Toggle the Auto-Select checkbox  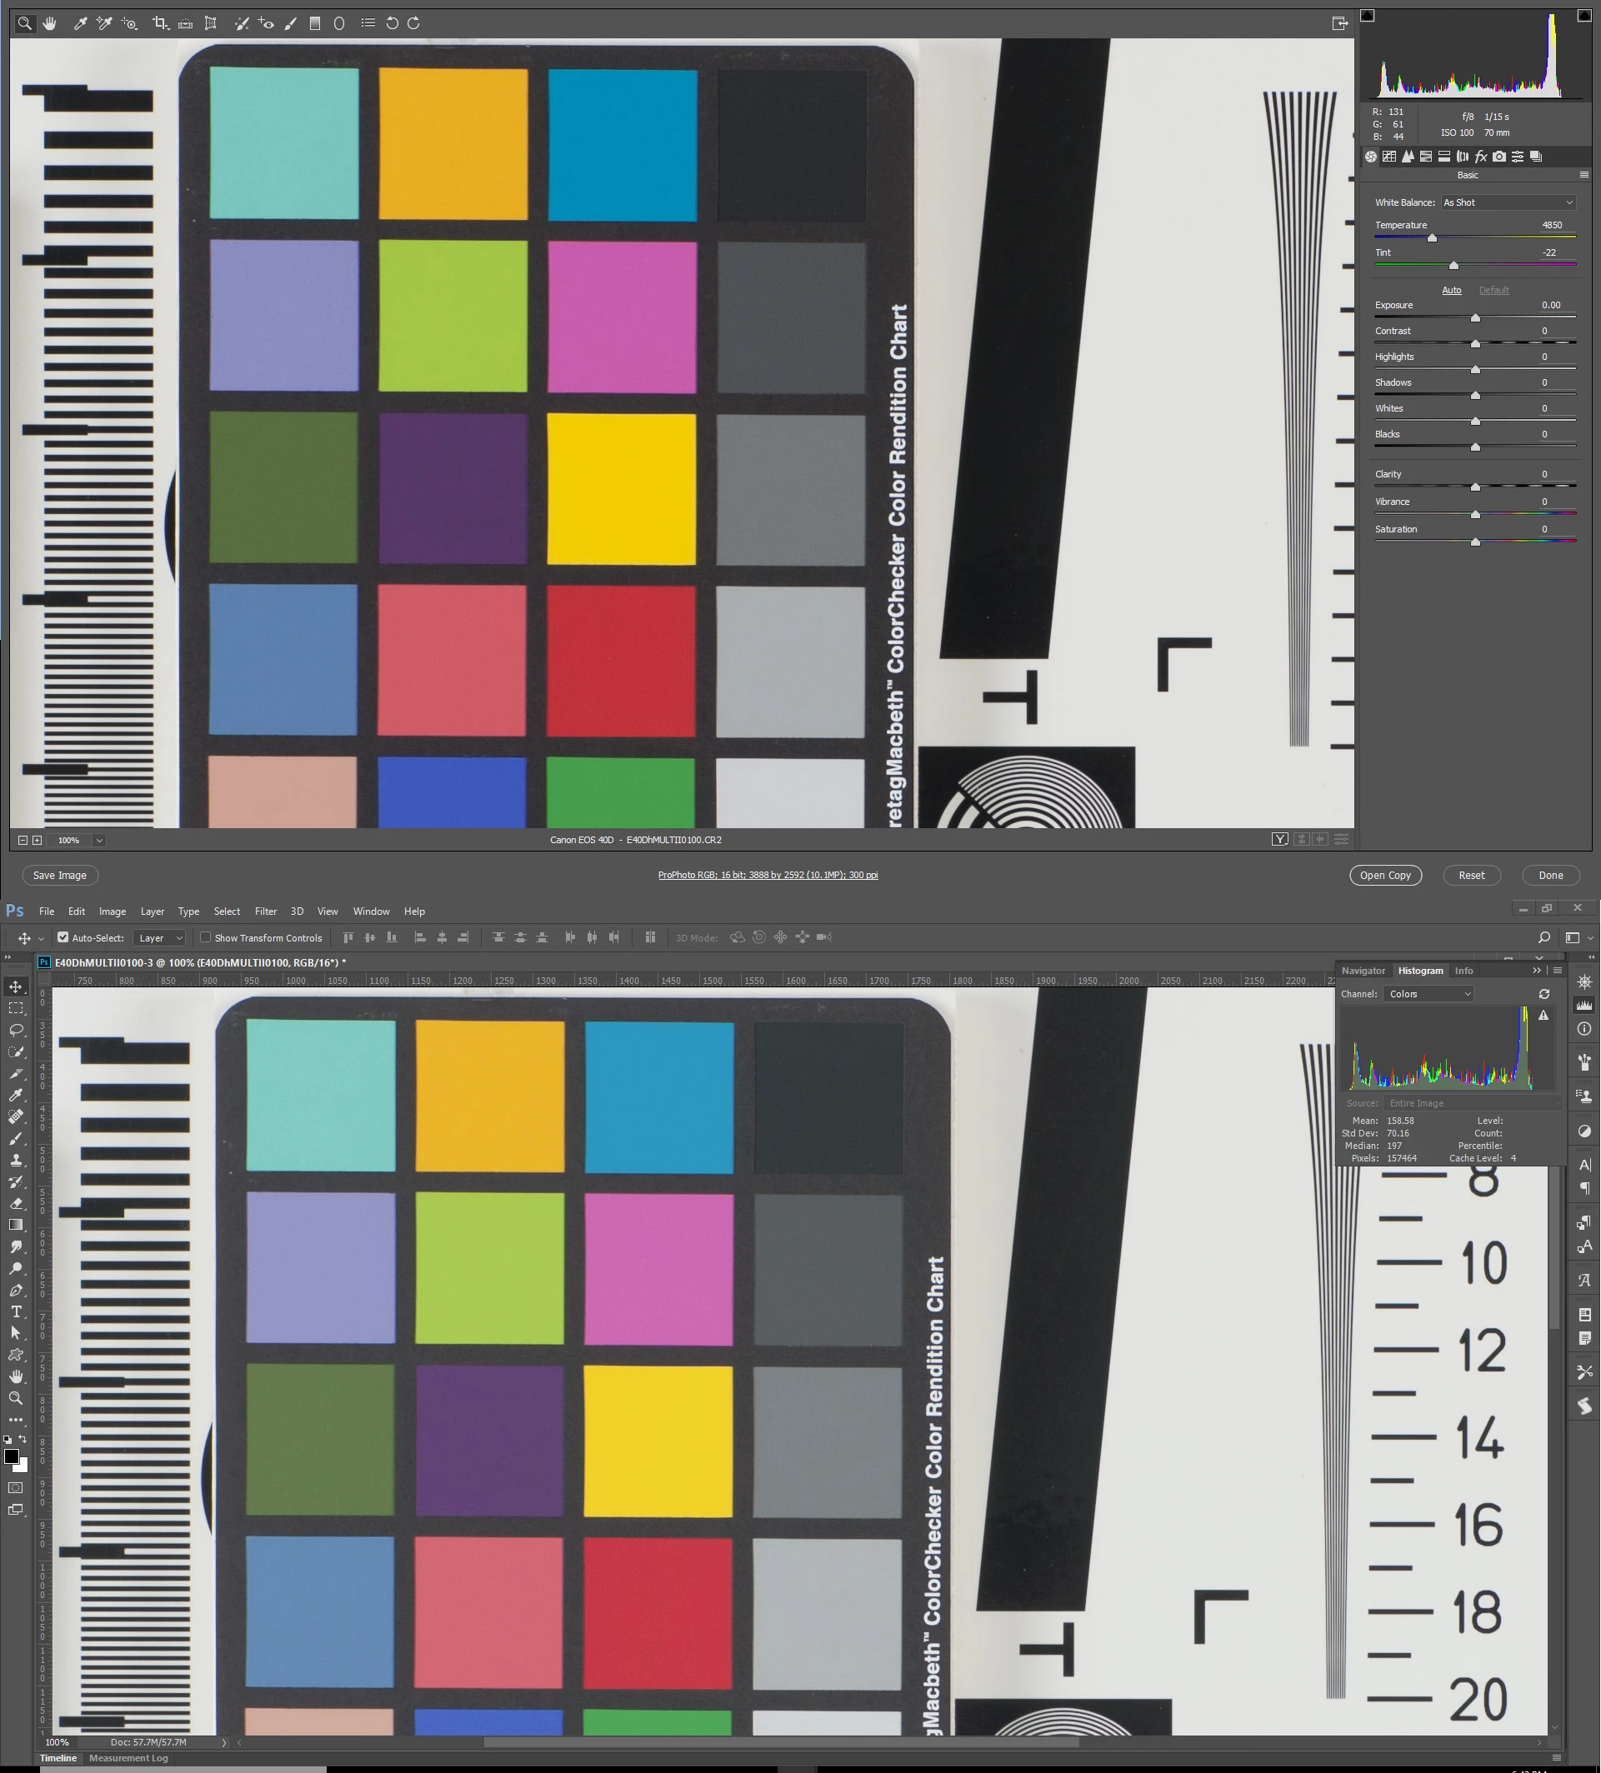coord(63,937)
